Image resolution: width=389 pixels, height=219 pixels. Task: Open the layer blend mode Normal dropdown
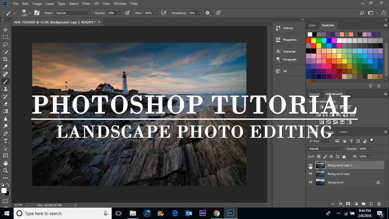[x=326, y=149]
